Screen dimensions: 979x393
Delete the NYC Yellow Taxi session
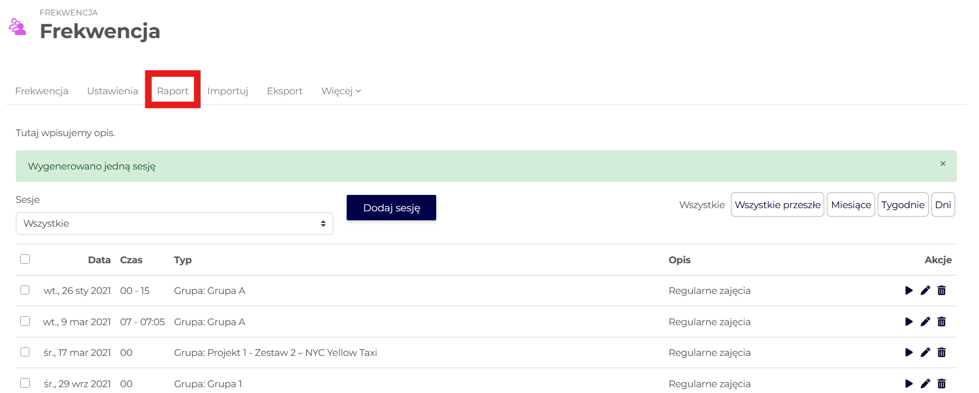[x=941, y=352]
